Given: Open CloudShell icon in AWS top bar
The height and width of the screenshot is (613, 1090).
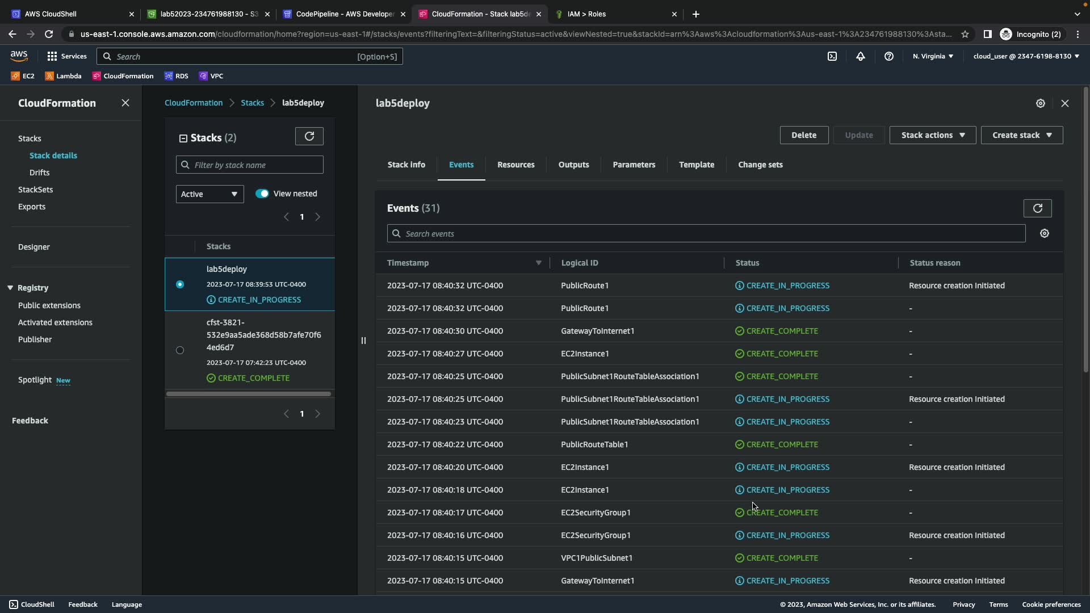Looking at the screenshot, I should (832, 56).
